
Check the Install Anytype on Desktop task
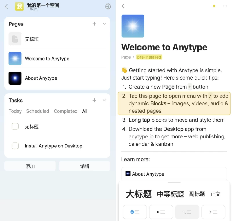(x=15, y=146)
